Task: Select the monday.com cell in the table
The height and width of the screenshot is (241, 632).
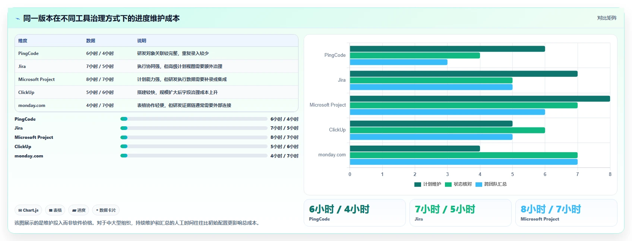Action: pyautogui.click(x=32, y=105)
